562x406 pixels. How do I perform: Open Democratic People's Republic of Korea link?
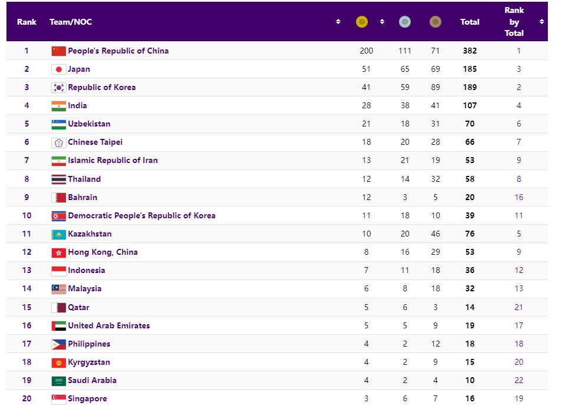[x=142, y=216]
